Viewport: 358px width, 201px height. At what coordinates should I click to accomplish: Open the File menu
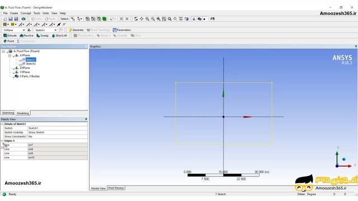coord(5,13)
